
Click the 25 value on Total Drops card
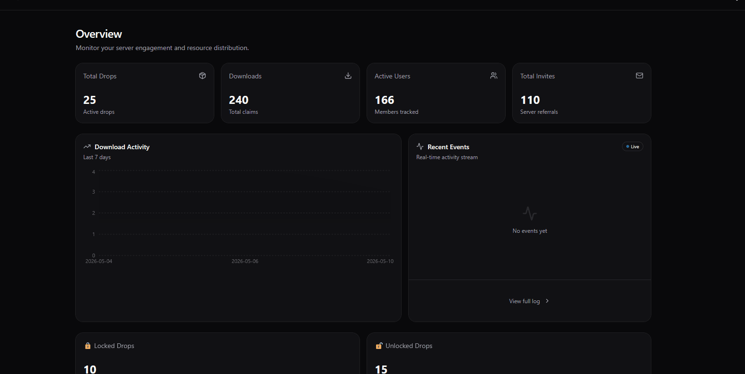click(90, 100)
